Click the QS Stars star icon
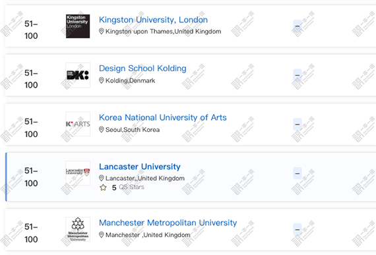 point(103,188)
